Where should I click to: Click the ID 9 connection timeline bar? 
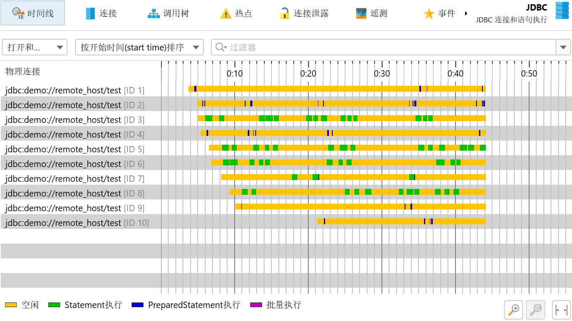[360, 207]
